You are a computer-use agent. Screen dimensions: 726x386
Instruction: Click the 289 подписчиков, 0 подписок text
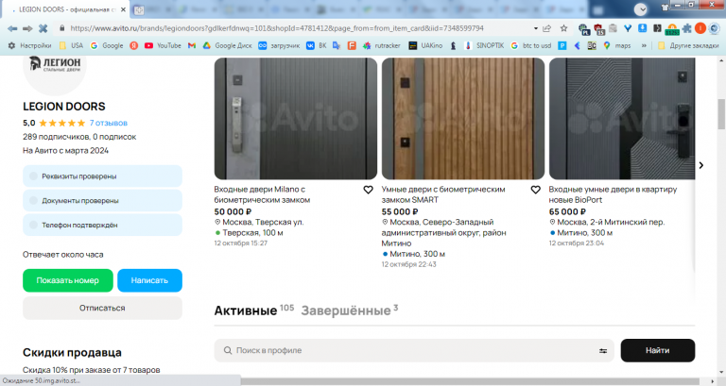click(79, 137)
